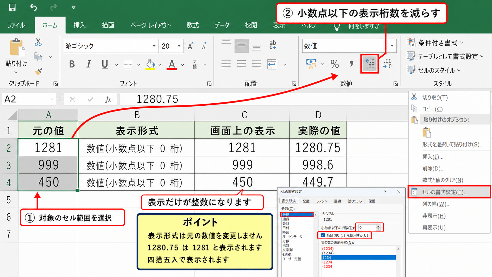The height and width of the screenshot is (277, 492).
Task: Expand the Name Box dropdown arrow
Action: point(52,99)
